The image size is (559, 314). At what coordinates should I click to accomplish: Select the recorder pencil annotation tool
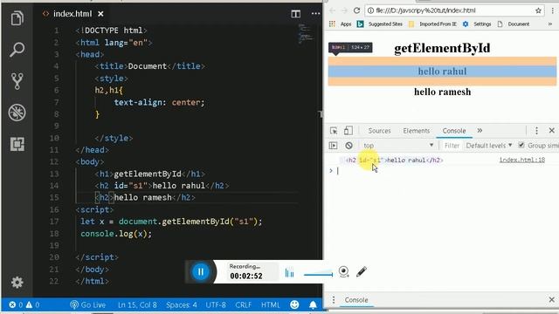(361, 272)
